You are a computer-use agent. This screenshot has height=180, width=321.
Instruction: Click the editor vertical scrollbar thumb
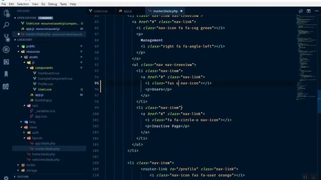pos(319,101)
